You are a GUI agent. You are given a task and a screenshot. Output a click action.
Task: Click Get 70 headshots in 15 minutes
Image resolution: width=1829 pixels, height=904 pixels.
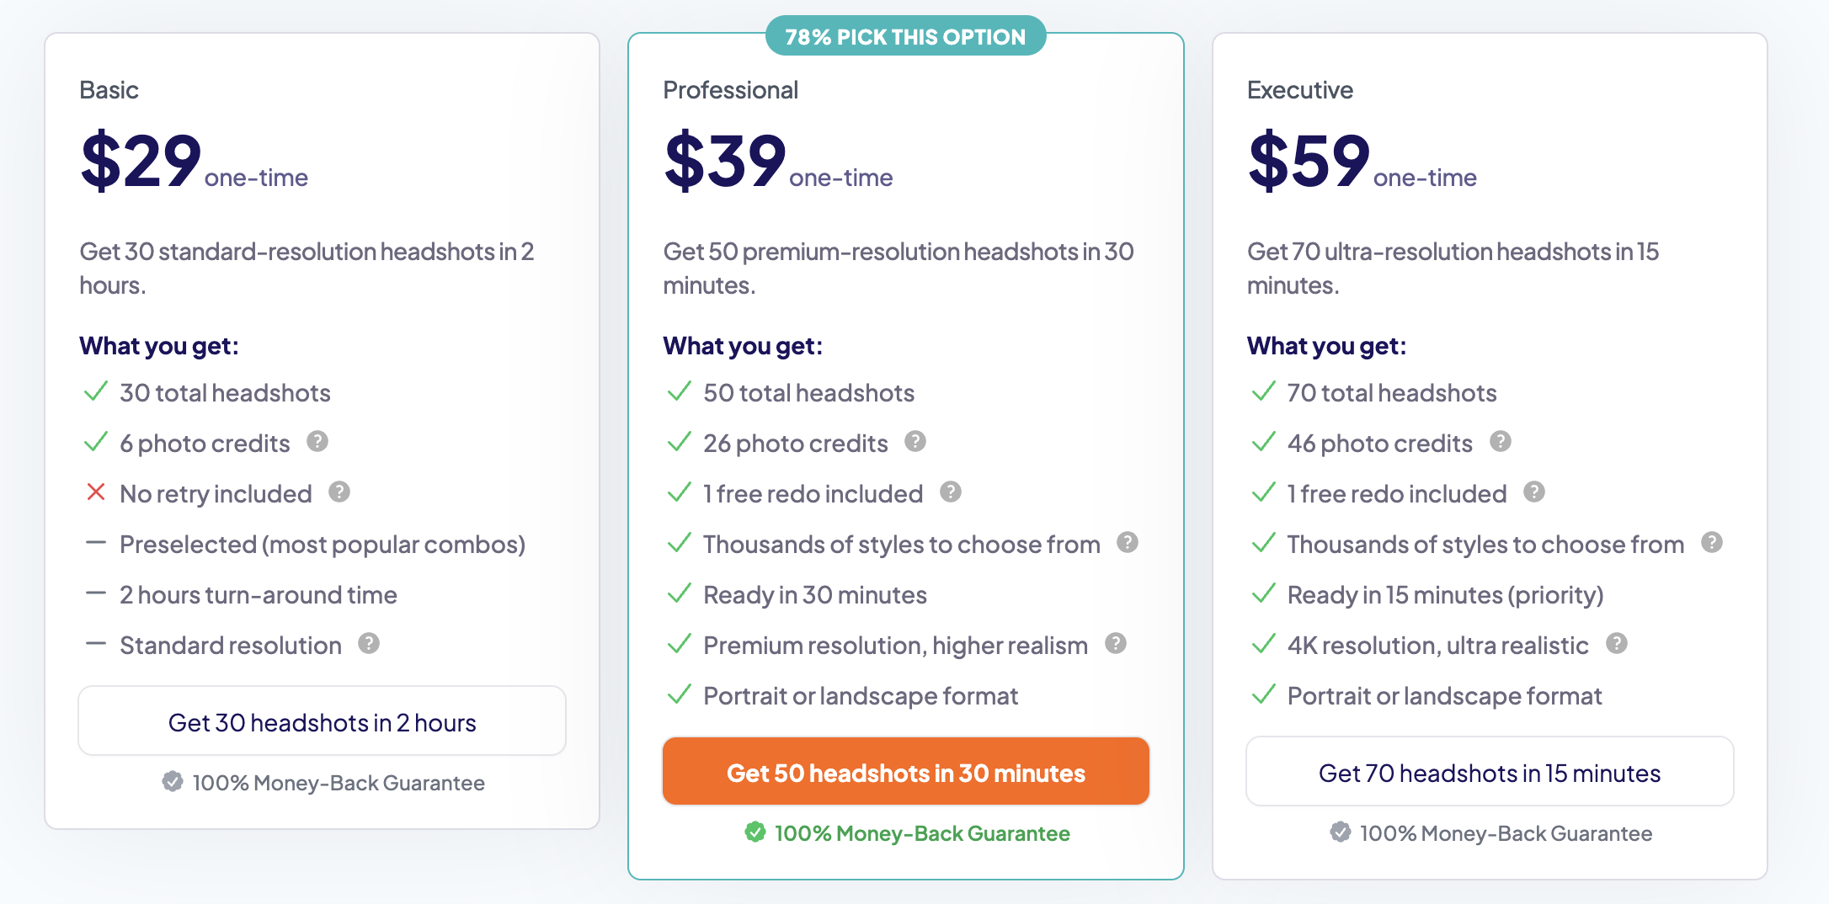click(1489, 772)
